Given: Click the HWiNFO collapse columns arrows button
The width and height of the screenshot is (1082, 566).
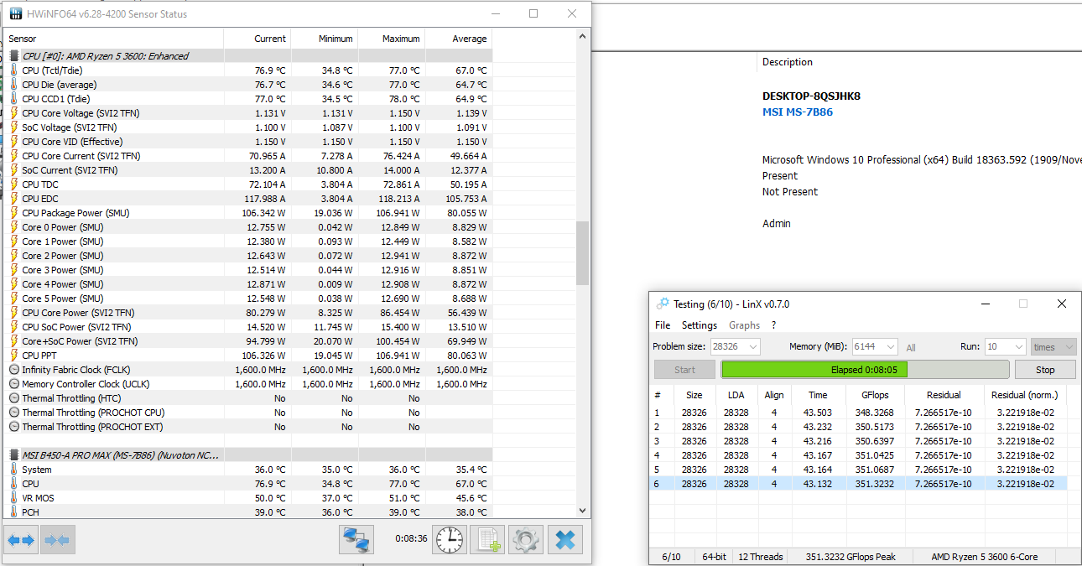Looking at the screenshot, I should tap(58, 541).
